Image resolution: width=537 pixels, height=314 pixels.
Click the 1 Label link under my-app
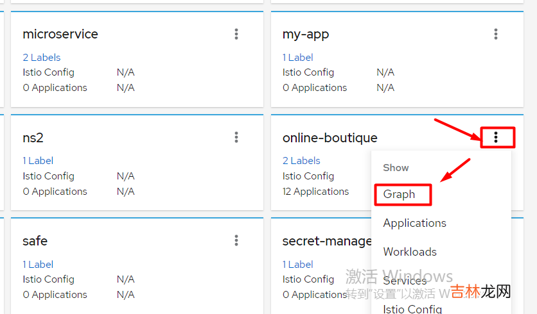[x=298, y=58]
